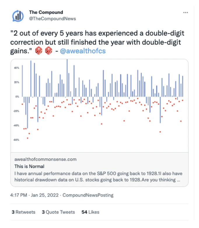Click the Jan 25, 2022 date

click(x=45, y=195)
